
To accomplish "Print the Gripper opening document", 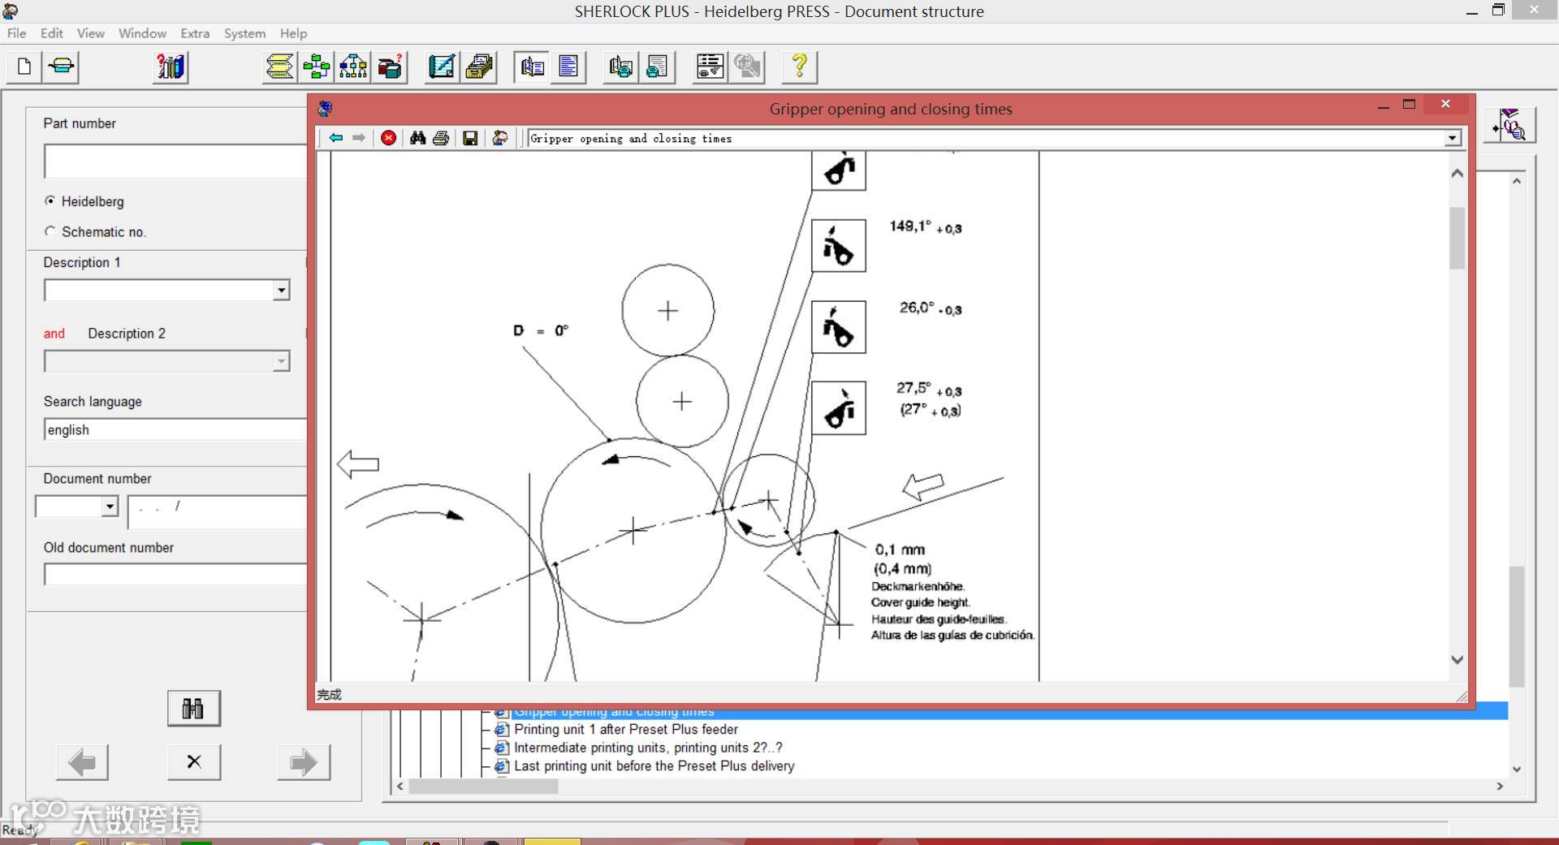I will 441,138.
